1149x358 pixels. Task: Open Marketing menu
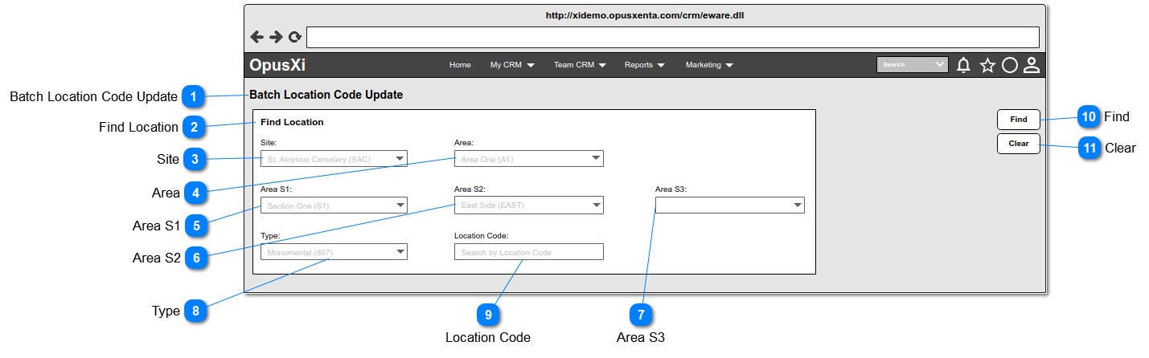709,65
